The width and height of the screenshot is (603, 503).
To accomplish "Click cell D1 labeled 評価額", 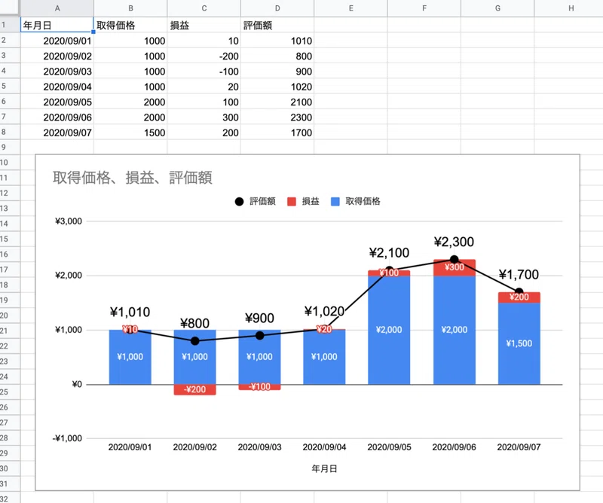I will (x=277, y=25).
